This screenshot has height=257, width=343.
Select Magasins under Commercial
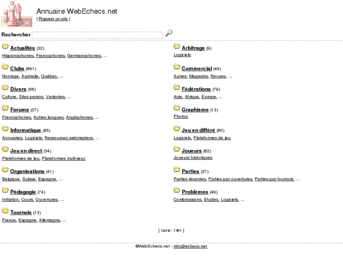tap(199, 76)
